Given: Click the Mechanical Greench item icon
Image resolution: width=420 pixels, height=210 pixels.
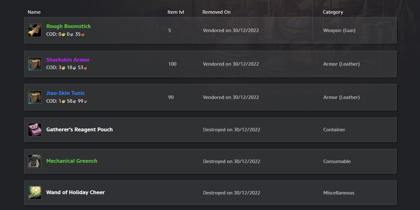Looking at the screenshot, I should [x=35, y=161].
